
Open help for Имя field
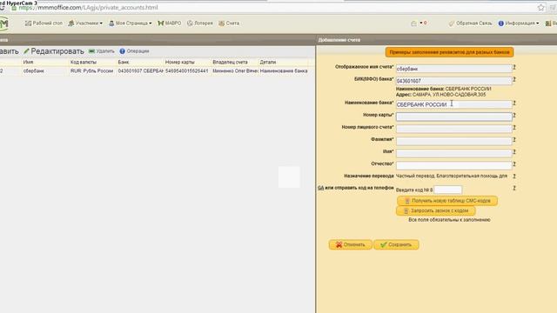[514, 152]
